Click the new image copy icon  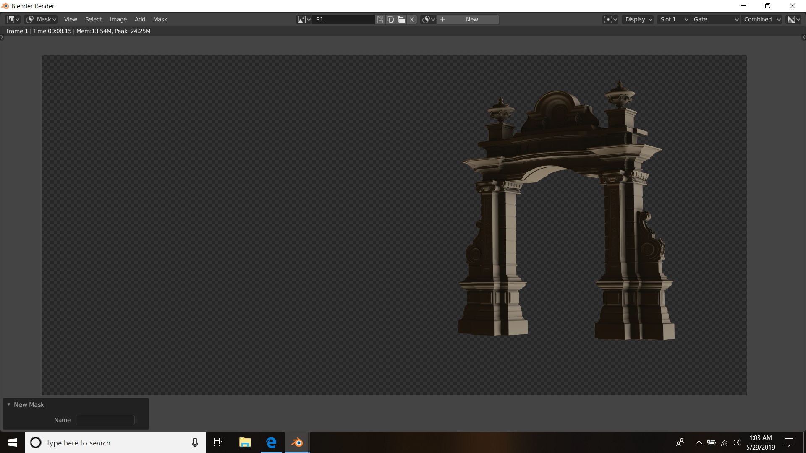(x=390, y=19)
